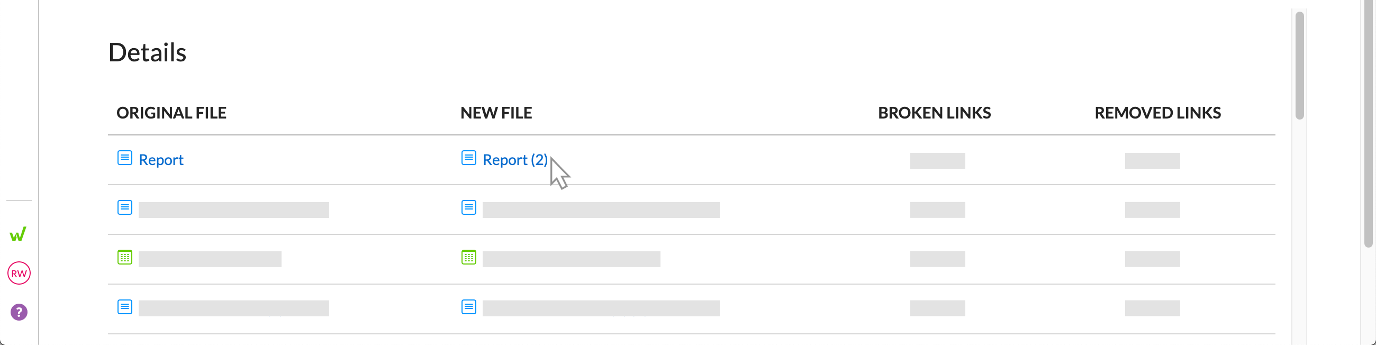
Task: Click the ORIGINAL FILE column header
Action: click(x=171, y=113)
